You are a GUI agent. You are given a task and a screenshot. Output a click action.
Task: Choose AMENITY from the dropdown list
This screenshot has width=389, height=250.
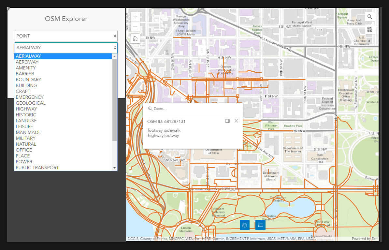point(63,68)
